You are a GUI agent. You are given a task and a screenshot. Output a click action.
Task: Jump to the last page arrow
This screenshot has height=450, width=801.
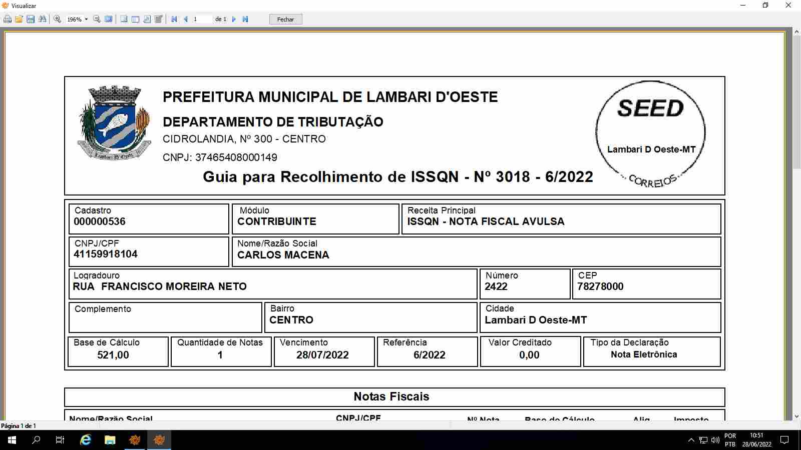[x=245, y=19]
